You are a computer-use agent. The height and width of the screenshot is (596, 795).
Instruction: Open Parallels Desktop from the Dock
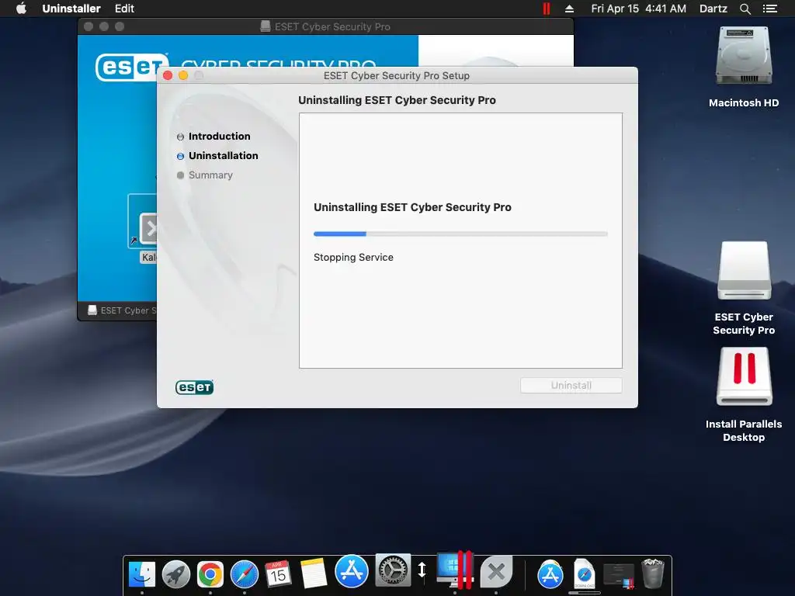coord(455,570)
